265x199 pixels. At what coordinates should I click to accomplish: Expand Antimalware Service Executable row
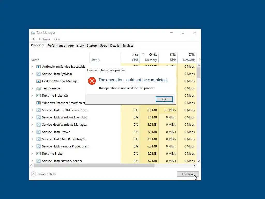[32, 67]
